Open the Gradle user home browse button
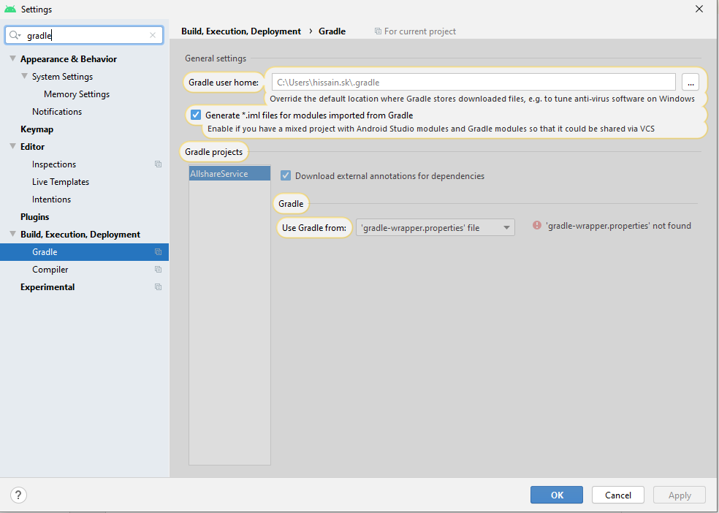This screenshot has height=513, width=719. 690,83
